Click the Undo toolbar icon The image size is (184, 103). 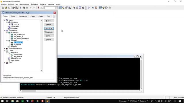(31, 8)
